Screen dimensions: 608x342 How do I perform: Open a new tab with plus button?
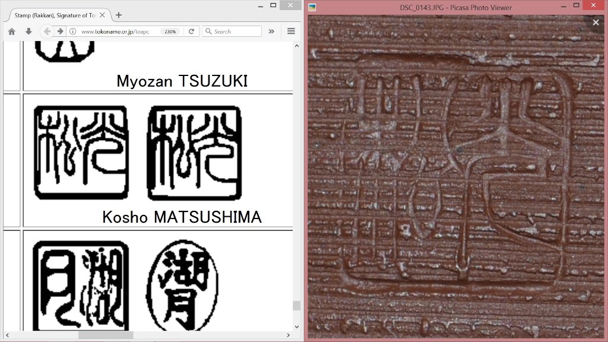coord(119,15)
